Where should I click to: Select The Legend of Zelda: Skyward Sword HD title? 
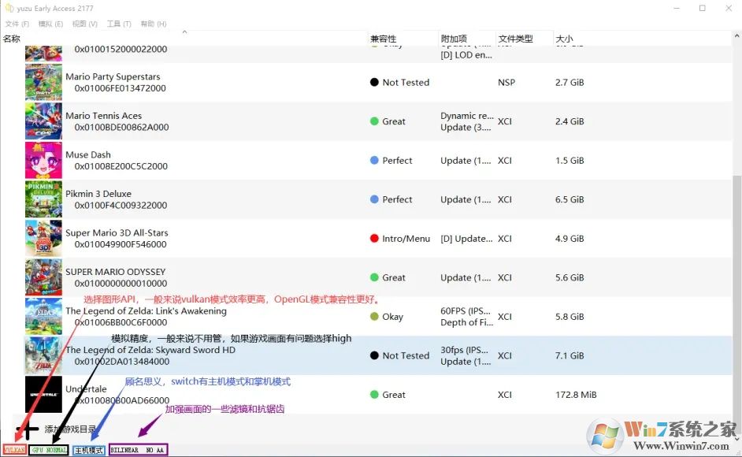[150, 350]
